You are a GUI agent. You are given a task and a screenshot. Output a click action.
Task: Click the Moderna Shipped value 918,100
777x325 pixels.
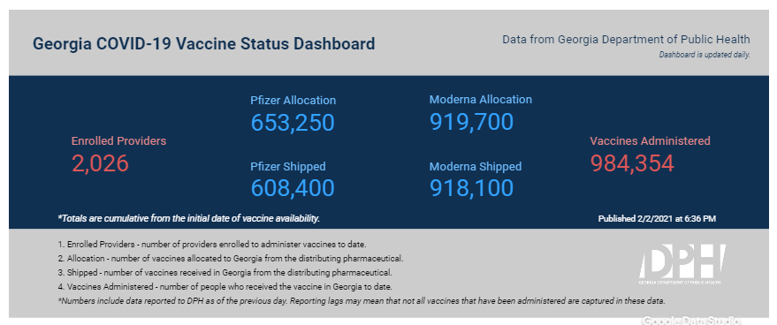(x=471, y=188)
